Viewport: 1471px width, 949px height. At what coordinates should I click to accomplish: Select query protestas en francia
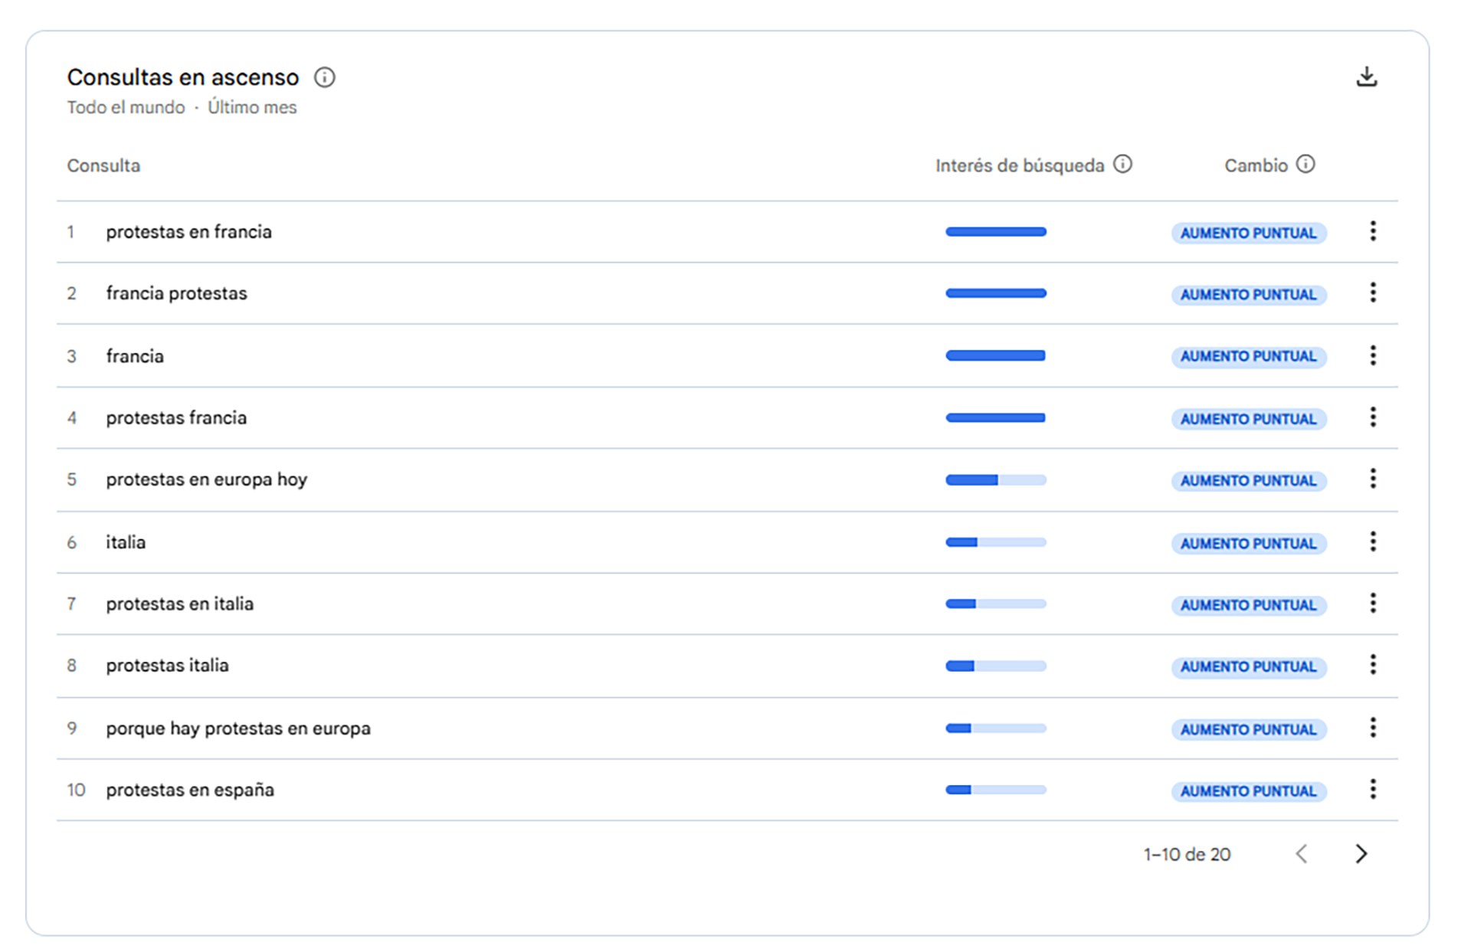click(x=188, y=232)
